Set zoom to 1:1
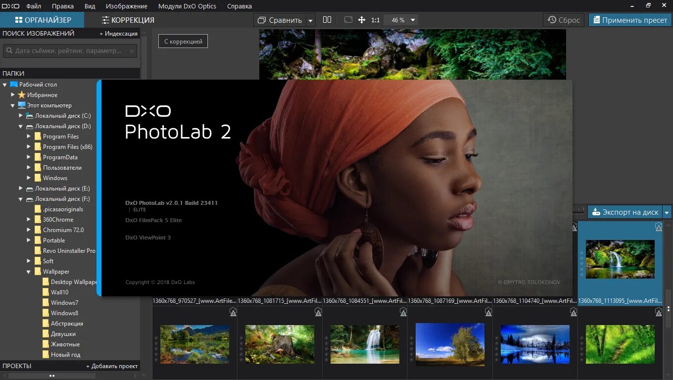This screenshot has height=380, width=673. (376, 20)
